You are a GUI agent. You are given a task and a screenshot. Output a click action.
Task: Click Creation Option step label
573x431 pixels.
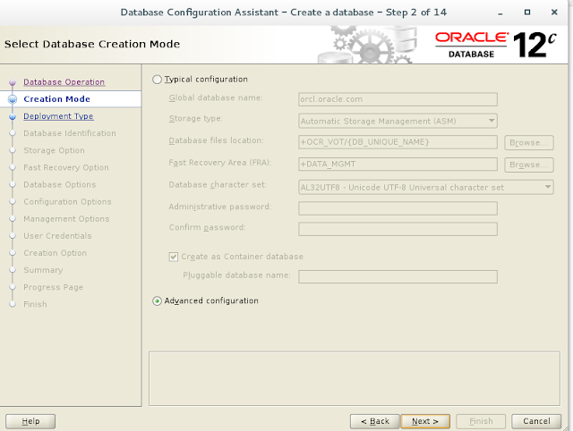(56, 253)
